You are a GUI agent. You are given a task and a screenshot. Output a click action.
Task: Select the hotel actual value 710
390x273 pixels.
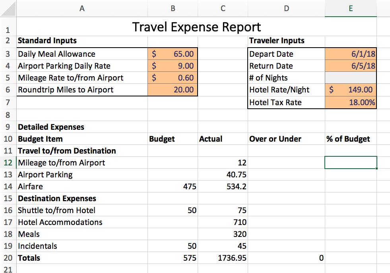click(x=223, y=222)
